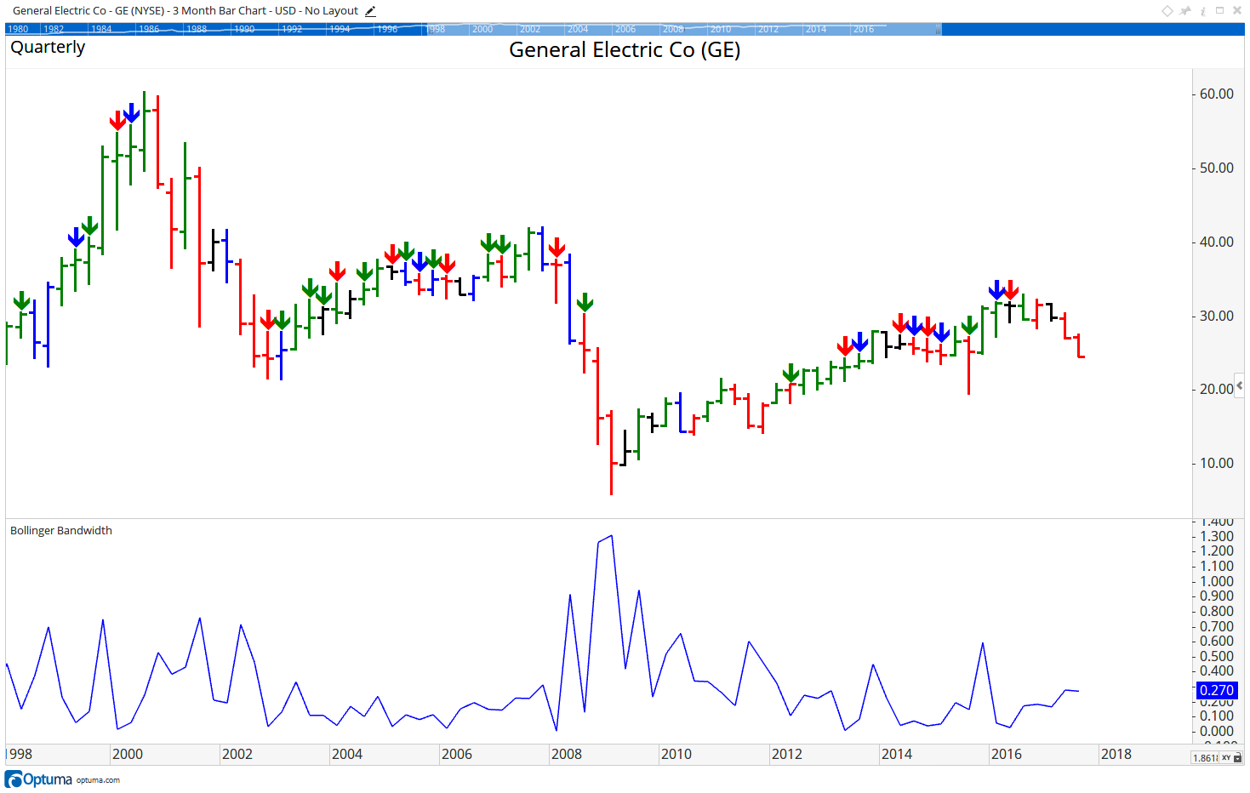The width and height of the screenshot is (1250, 793).
Task: Click 1980 in the overview date bar
Action: point(18,29)
